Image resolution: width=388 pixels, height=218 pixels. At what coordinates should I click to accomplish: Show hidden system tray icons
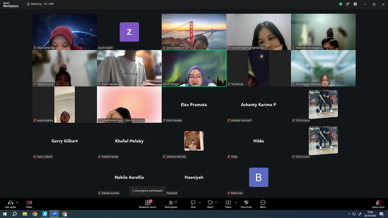(349, 214)
